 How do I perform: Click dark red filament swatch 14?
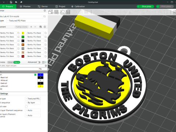click(23, 56)
